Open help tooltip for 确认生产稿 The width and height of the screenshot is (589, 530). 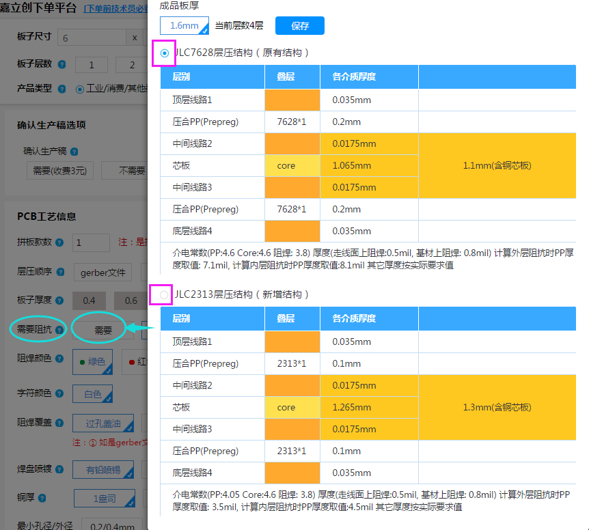pyautogui.click(x=74, y=152)
